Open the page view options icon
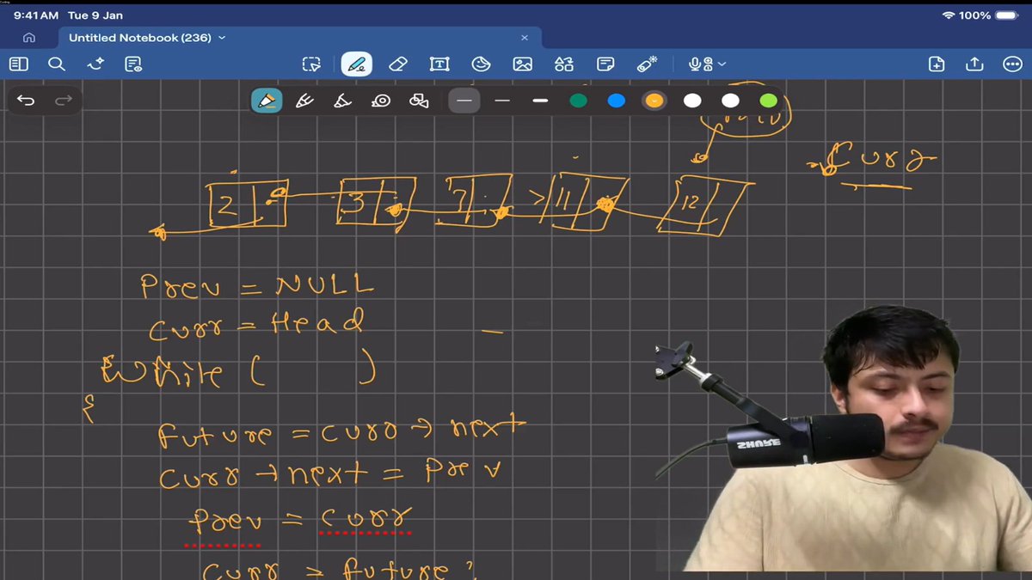This screenshot has height=580, width=1032. (x=133, y=64)
